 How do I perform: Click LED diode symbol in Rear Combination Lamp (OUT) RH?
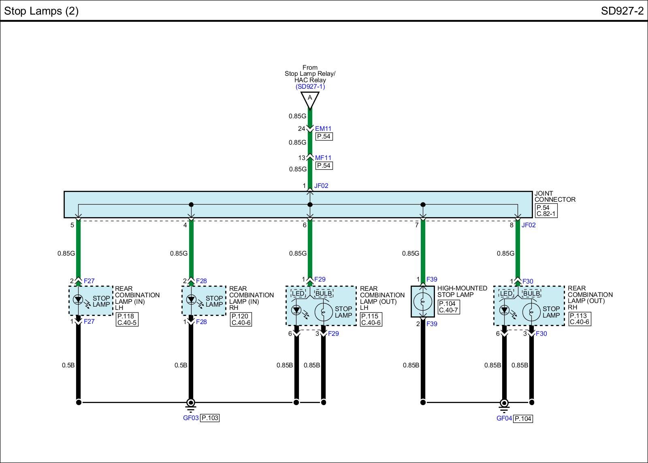(504, 311)
